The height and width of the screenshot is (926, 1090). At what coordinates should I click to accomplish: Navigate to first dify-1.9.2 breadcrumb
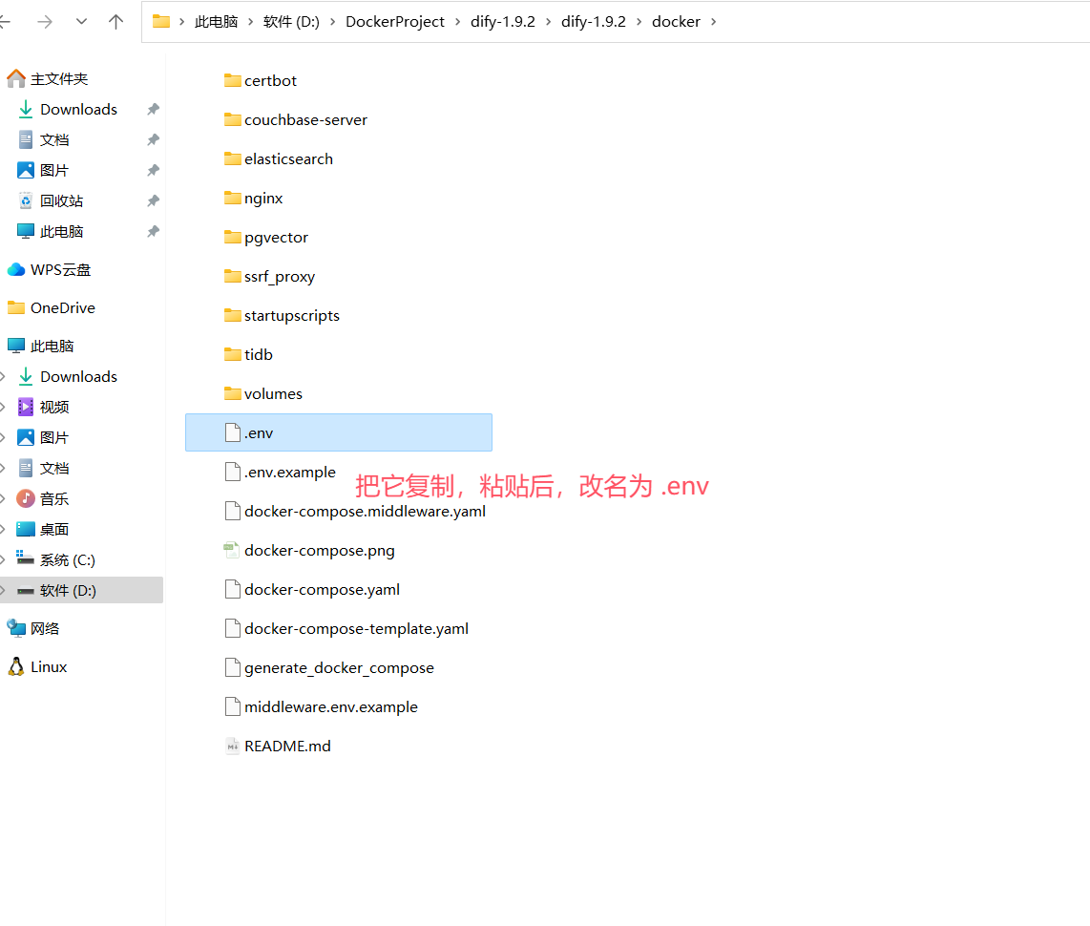pyautogui.click(x=503, y=22)
